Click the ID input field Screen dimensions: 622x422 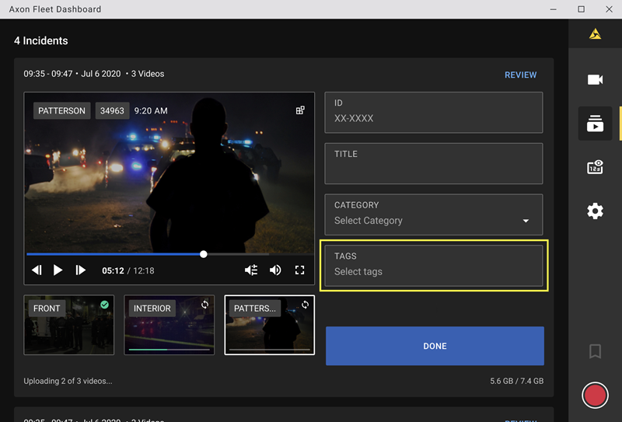[434, 113]
